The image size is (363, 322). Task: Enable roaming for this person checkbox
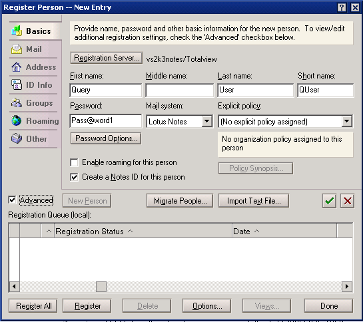point(74,162)
